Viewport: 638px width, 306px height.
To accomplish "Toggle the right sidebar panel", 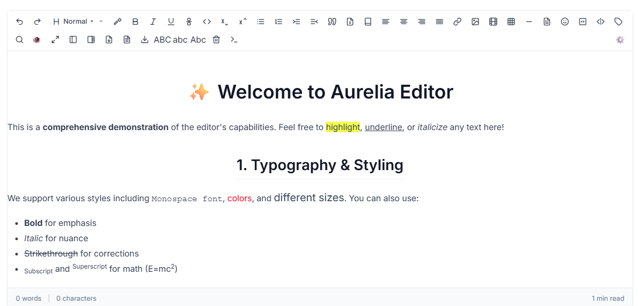I will click(91, 40).
